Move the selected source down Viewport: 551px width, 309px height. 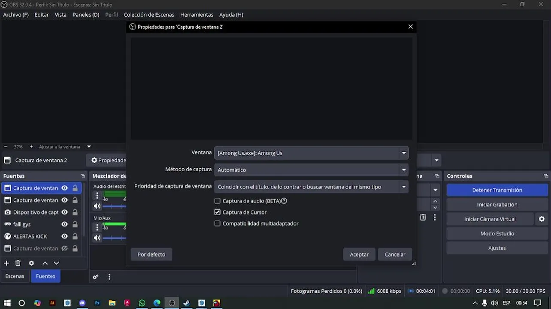[56, 263]
